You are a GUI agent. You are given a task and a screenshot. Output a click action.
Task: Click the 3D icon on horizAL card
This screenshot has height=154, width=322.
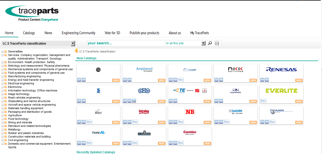(x=84, y=143)
